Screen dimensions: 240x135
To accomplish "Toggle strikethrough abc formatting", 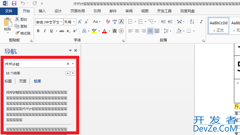I will click(x=62, y=31).
